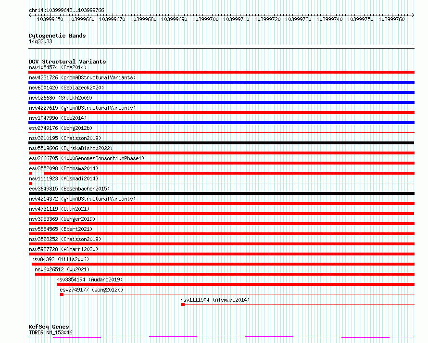Click the blue bar under nsv526680
This screenshot has height=343, width=428.
click(221, 102)
